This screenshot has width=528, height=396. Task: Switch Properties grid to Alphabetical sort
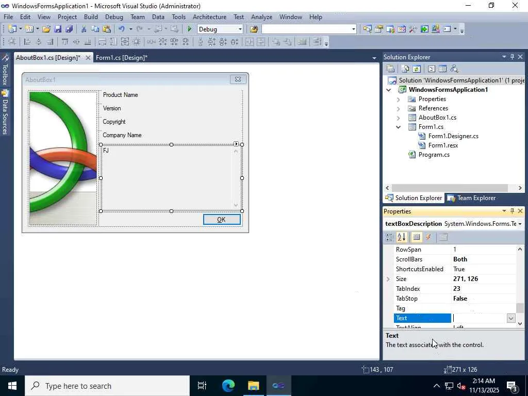[x=401, y=237]
